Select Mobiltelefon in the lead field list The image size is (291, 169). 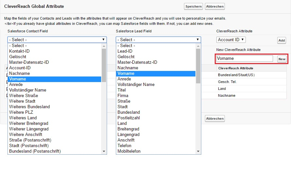click(x=156, y=151)
